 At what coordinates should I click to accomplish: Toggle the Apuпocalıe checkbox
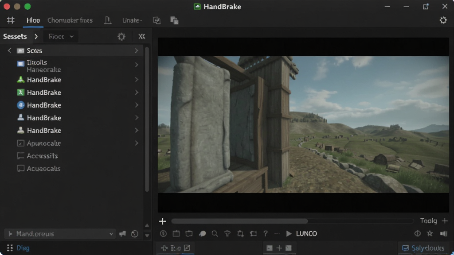20,143
